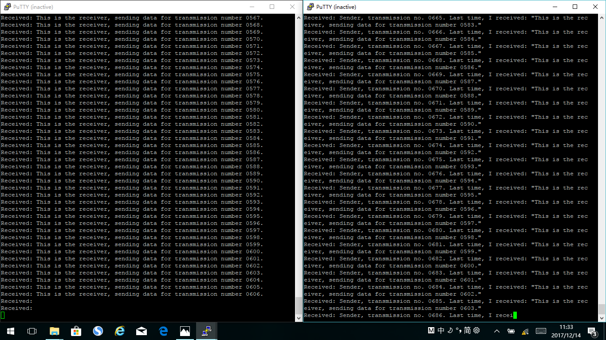Click right PuTTY scrollbar up arrow
The width and height of the screenshot is (606, 340).
(x=602, y=17)
